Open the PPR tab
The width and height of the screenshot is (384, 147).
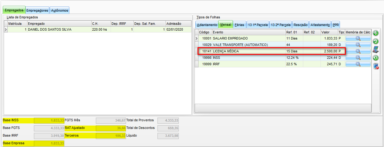pyautogui.click(x=336, y=25)
